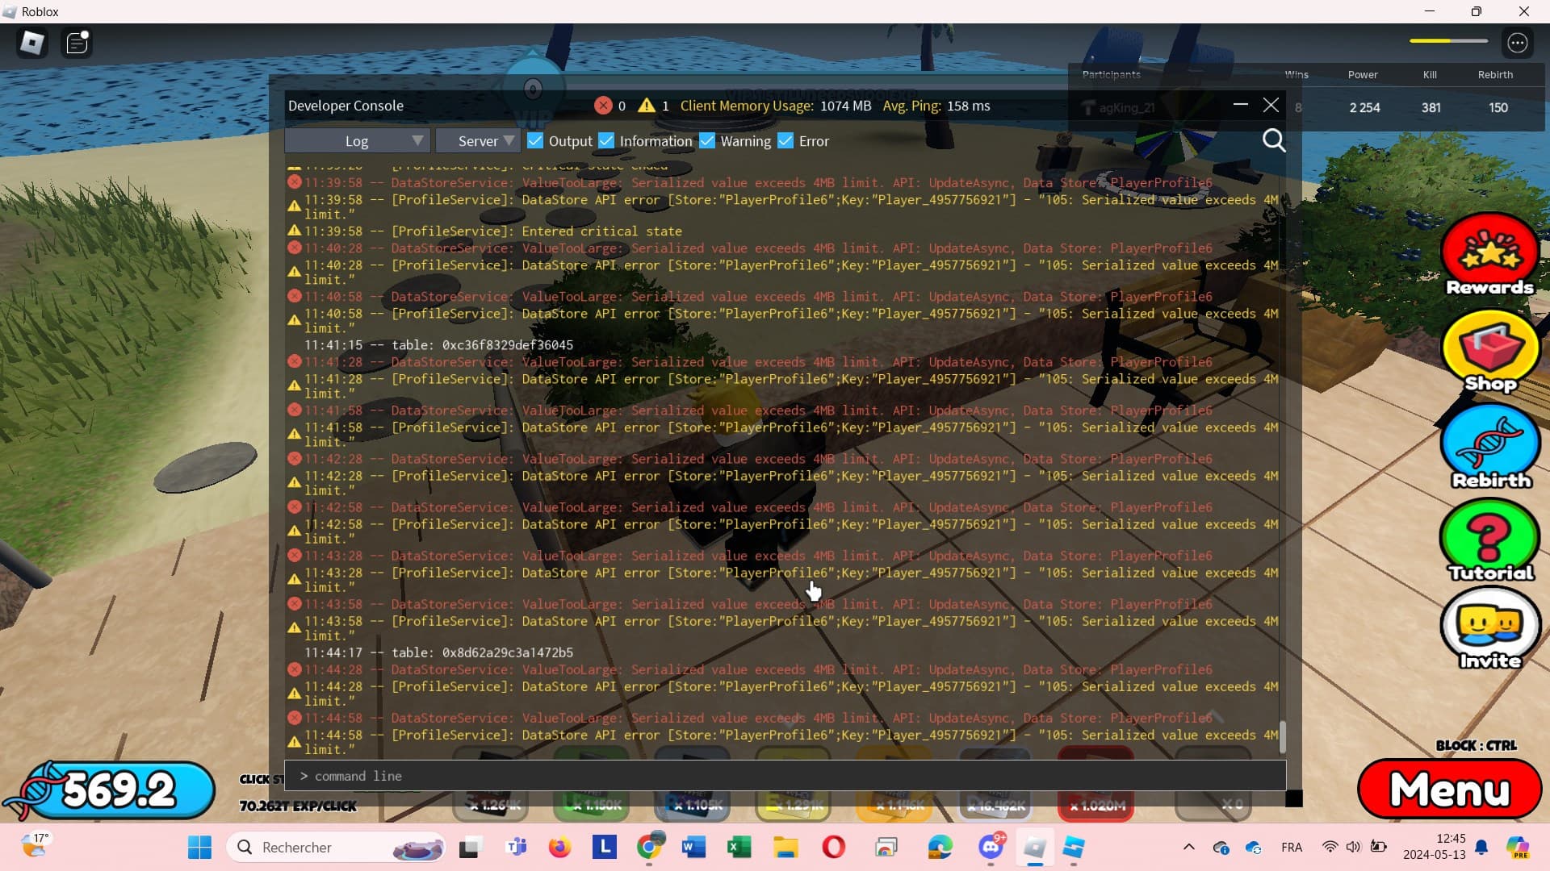This screenshot has width=1550, height=871.
Task: Click the red Menu button
Action: [x=1450, y=790]
